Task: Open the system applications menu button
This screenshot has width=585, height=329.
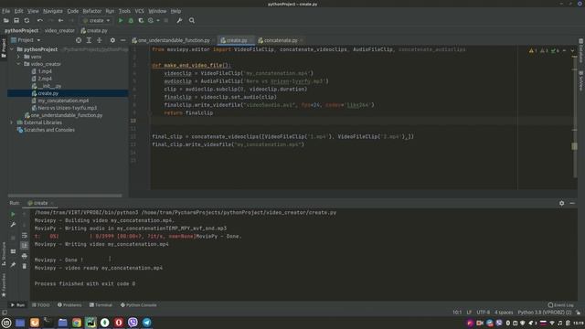Action: click(x=6, y=323)
